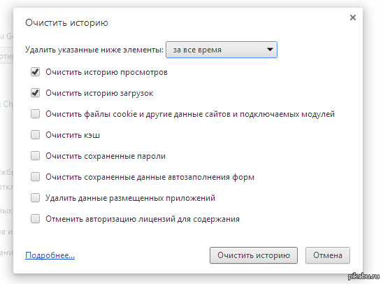
Task: Click the cookie and site data label text
Action: pos(190,114)
